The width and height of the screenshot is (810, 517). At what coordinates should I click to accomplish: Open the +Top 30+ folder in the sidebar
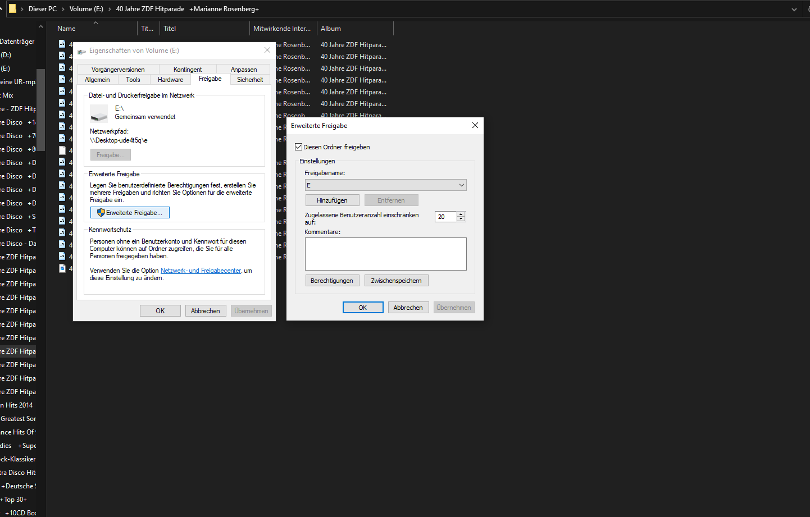[13, 500]
